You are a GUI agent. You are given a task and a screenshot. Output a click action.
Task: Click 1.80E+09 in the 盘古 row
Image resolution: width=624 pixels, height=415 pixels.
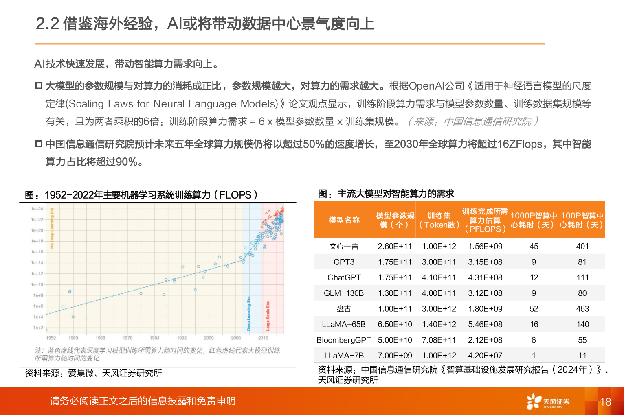pyautogui.click(x=485, y=309)
